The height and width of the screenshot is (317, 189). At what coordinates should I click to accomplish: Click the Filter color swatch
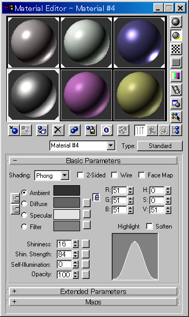click(67, 226)
